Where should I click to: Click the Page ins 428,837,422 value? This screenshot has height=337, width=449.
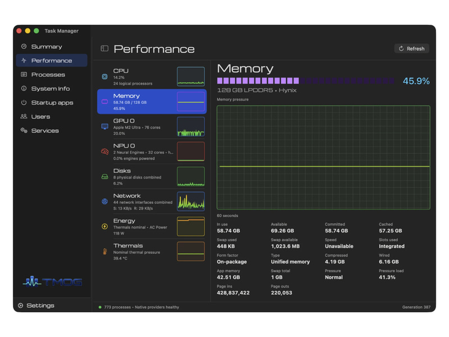(233, 293)
